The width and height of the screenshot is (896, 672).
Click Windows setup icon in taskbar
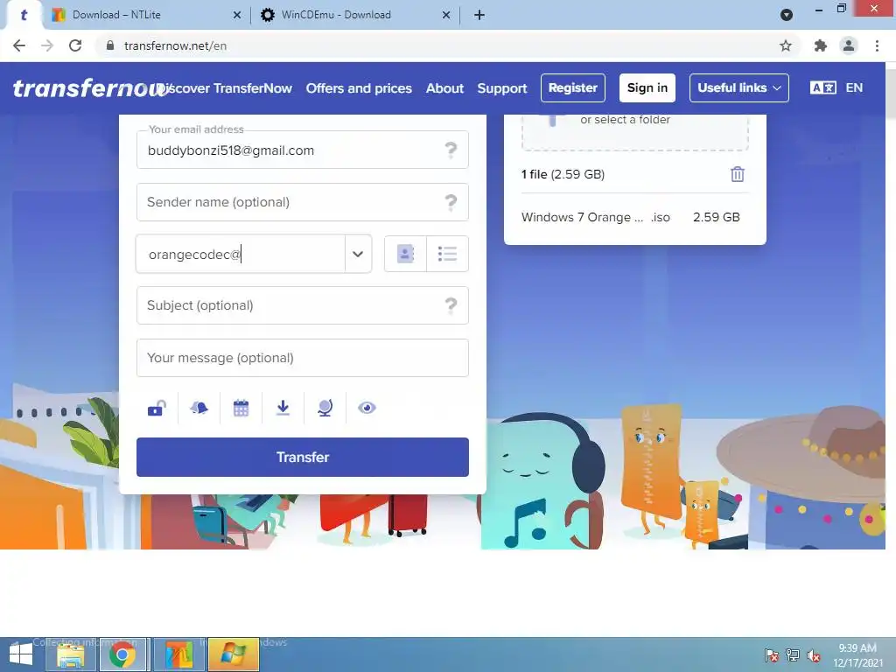233,654
